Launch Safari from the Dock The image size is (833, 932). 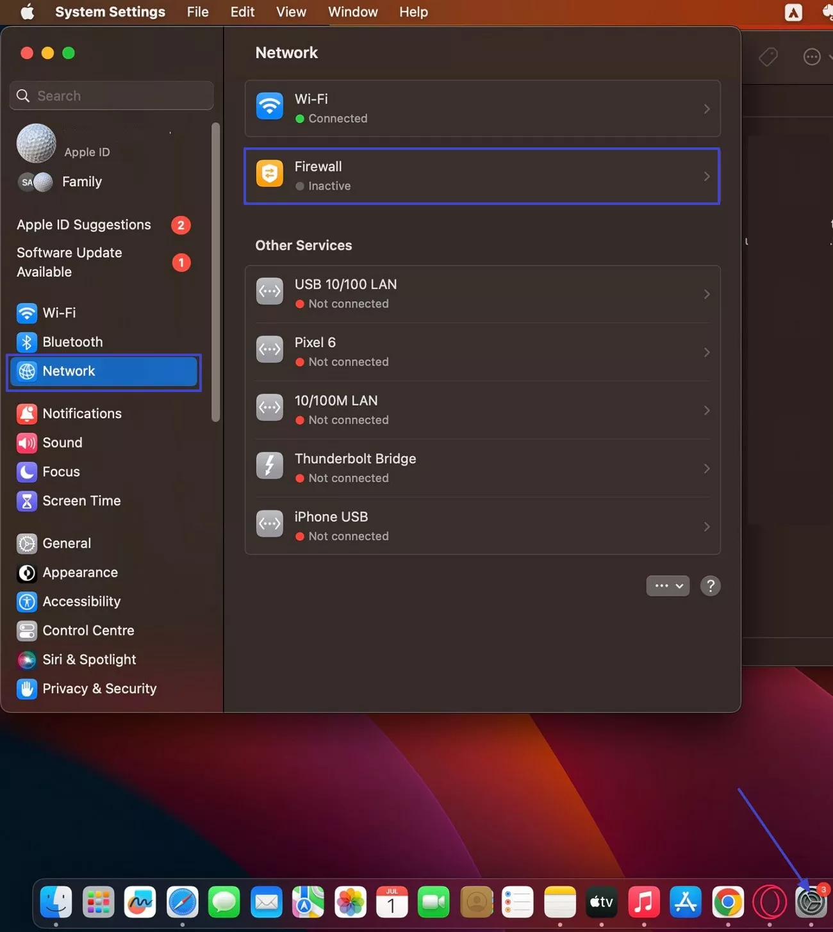[x=182, y=902]
